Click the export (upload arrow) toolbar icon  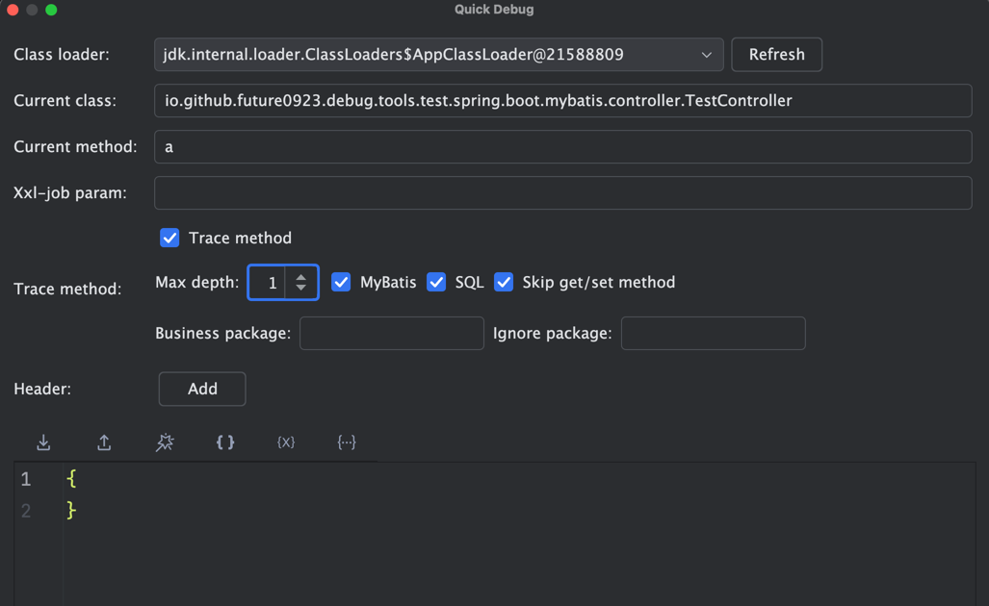click(x=104, y=442)
